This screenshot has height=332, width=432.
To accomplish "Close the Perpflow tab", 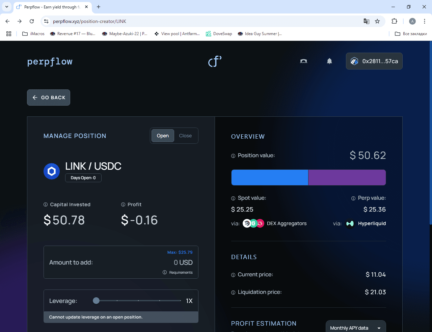I will click(x=86, y=7).
